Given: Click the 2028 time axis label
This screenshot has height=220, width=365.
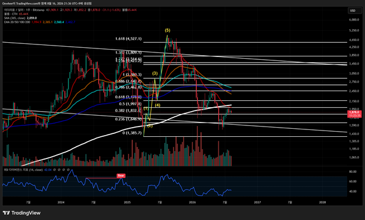Looking at the screenshot, I should [322, 202].
